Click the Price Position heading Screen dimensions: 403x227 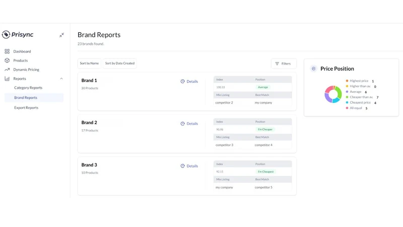[337, 69]
